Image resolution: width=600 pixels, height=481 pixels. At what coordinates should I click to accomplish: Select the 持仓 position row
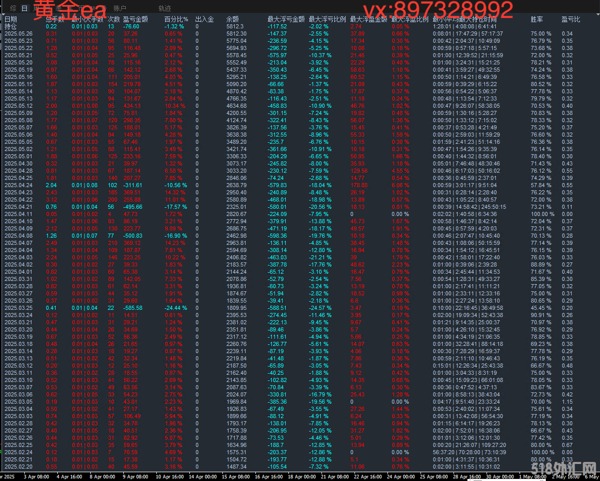pyautogui.click(x=10, y=26)
